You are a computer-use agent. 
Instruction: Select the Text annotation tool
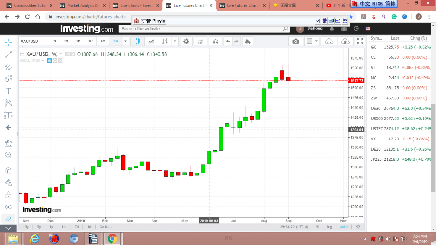[x=8, y=91]
